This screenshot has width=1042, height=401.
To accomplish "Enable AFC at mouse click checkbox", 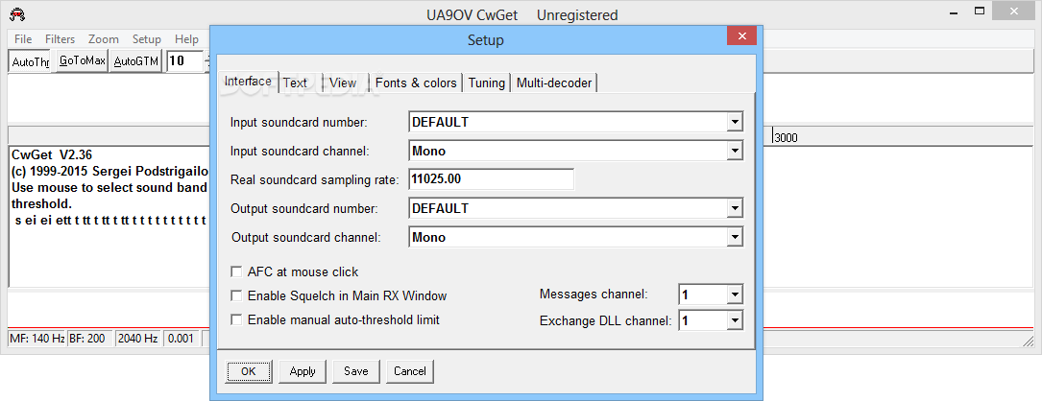I will point(236,271).
